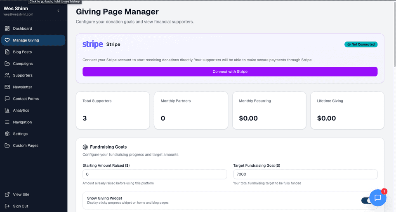Open the chat bubble widget
Screen dimensions: 396x212
click(377, 198)
